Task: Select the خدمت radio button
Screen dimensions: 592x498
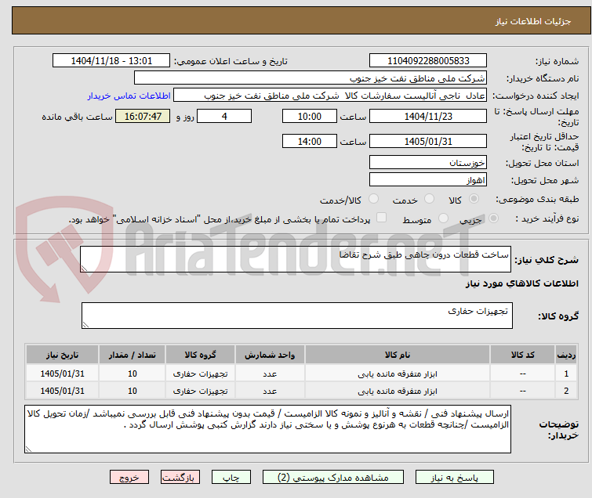Action: point(429,199)
